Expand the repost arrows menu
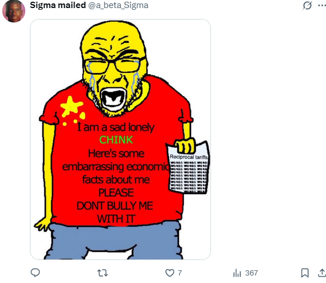The image size is (326, 283). click(x=102, y=273)
